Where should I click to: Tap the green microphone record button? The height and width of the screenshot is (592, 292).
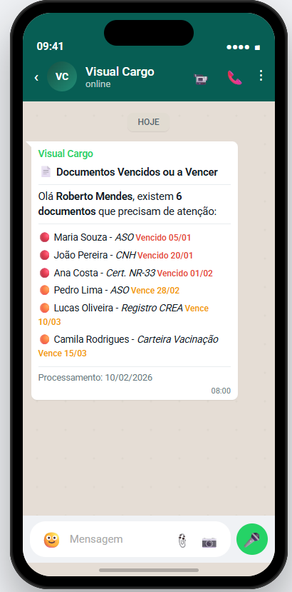tap(252, 540)
